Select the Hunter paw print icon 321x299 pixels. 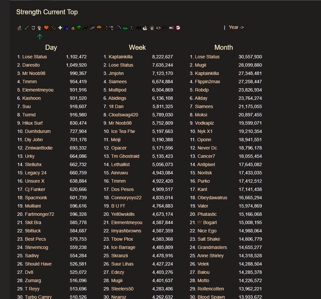[165, 28]
